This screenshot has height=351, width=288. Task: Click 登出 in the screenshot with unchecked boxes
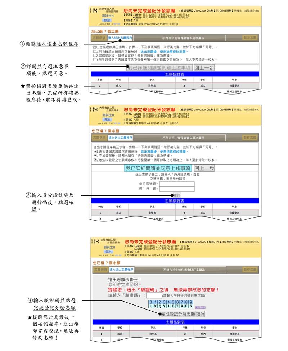107,20
